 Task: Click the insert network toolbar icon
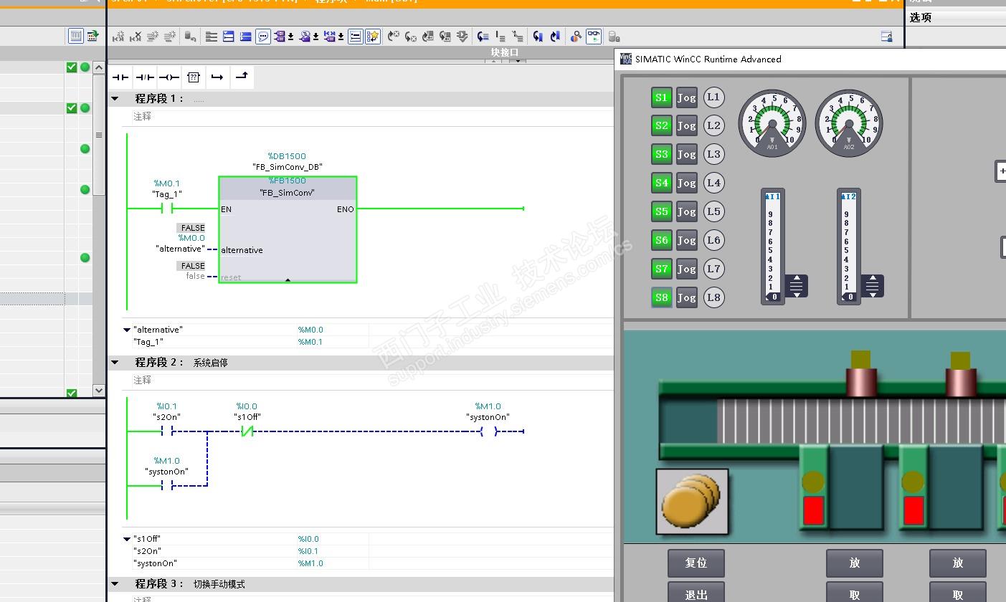click(x=118, y=37)
